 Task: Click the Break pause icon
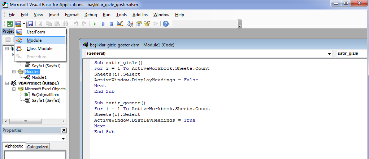[x=103, y=24]
